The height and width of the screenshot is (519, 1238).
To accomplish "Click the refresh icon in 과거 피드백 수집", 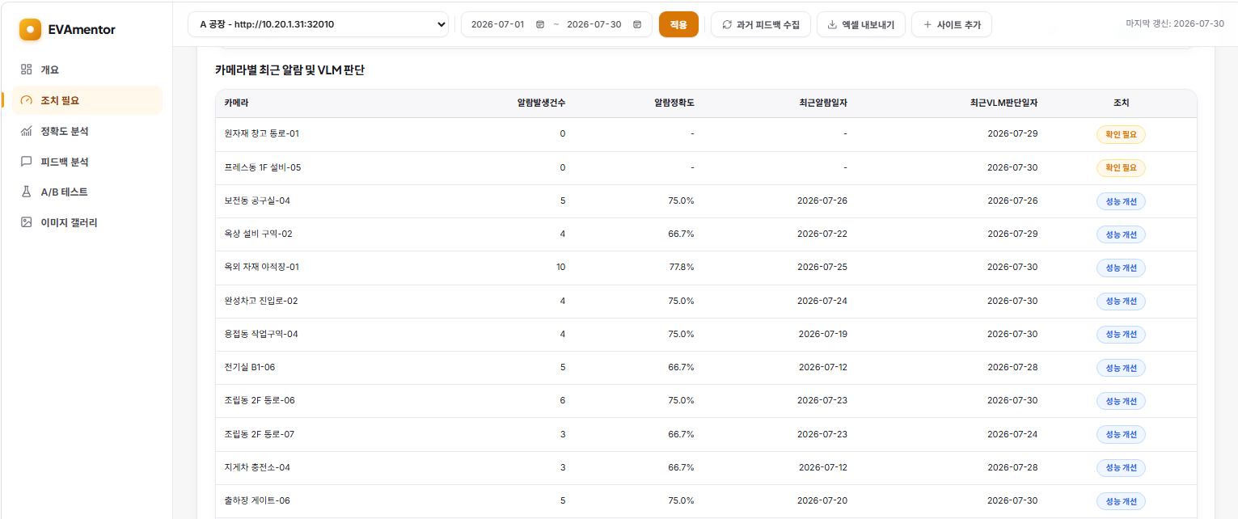I will click(727, 24).
